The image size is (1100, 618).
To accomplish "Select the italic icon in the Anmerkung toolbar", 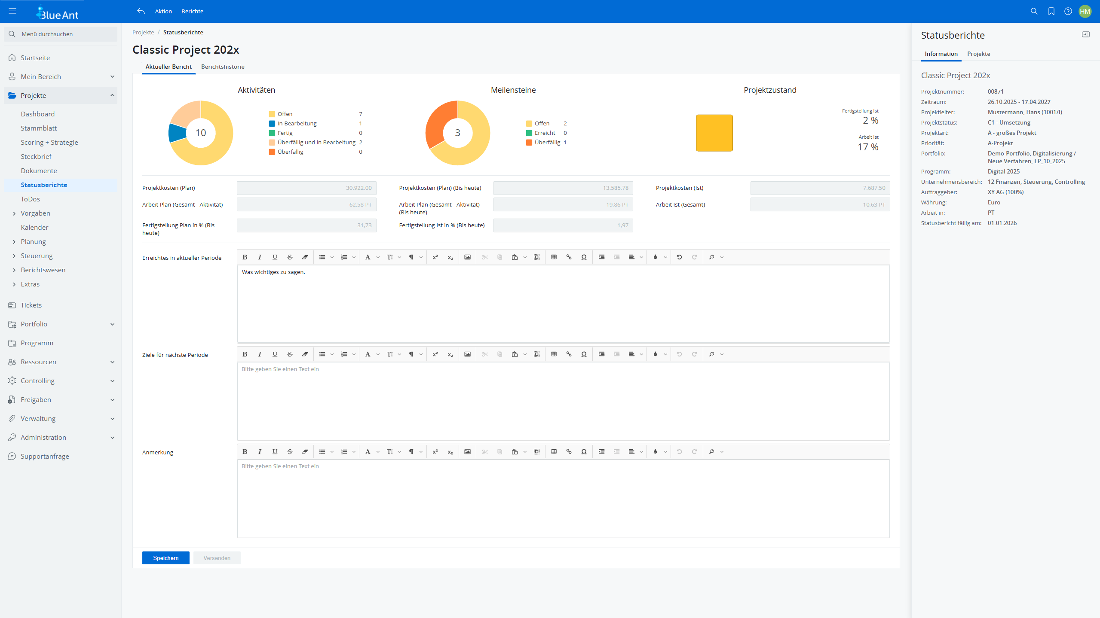I will tap(260, 451).
